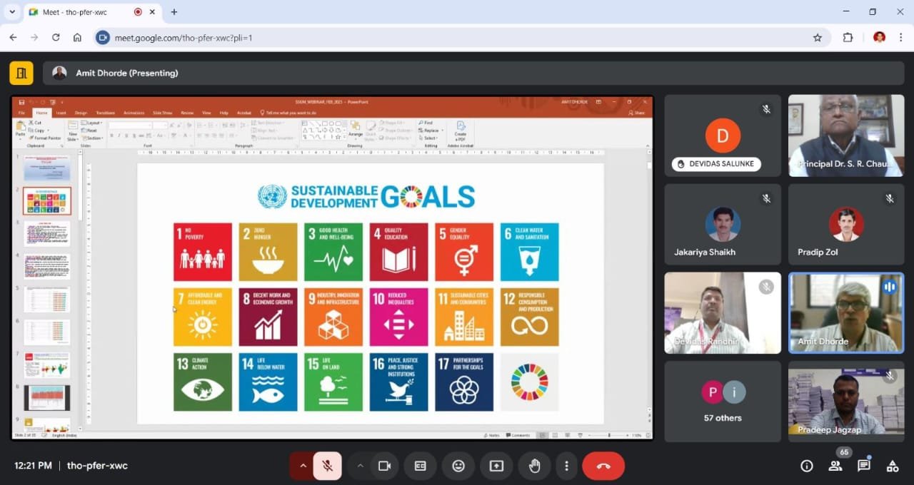This screenshot has width=914, height=485.
Task: Click the Jakariya Shaikh participant tile
Action: point(723,225)
